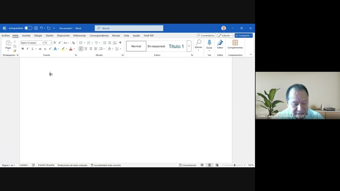This screenshot has height=191, width=340.
Task: Click the Decrease font size icon
Action: 60,43
